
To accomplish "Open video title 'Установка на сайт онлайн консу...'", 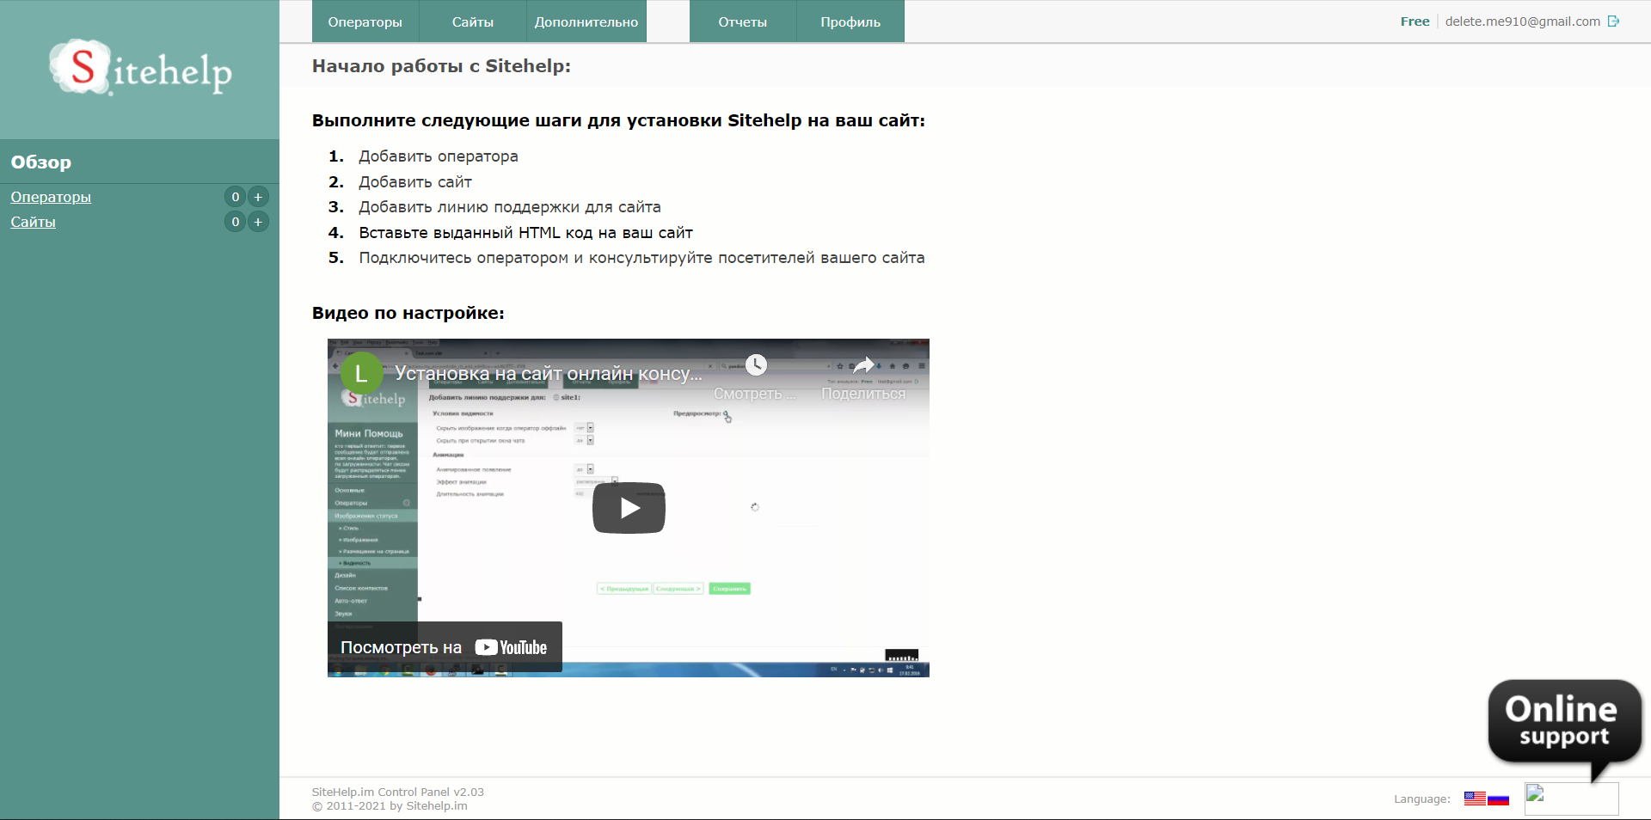I will coord(549,374).
